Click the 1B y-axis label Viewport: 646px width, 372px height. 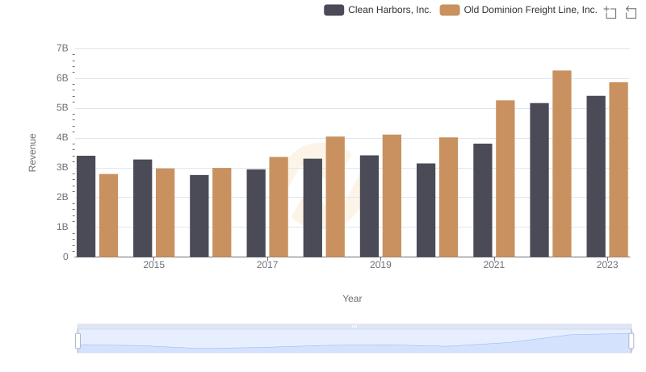click(x=62, y=227)
